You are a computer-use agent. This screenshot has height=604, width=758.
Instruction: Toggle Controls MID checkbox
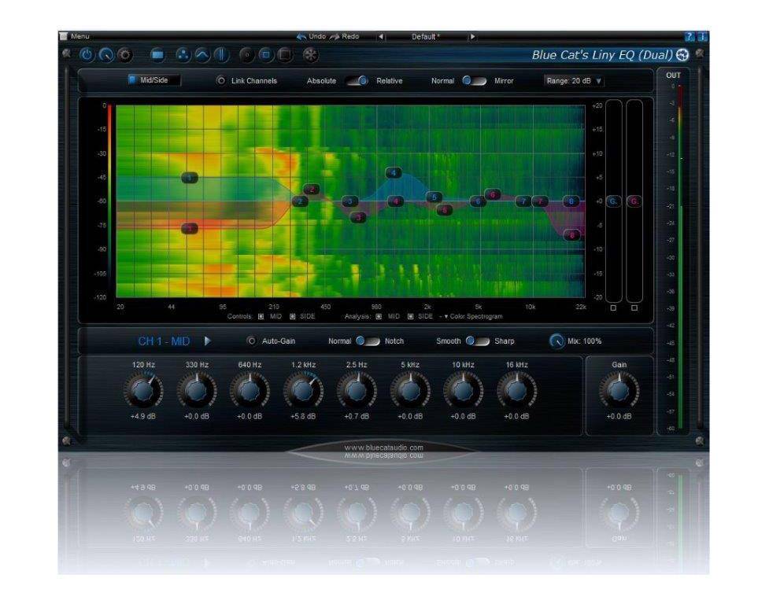(x=261, y=316)
